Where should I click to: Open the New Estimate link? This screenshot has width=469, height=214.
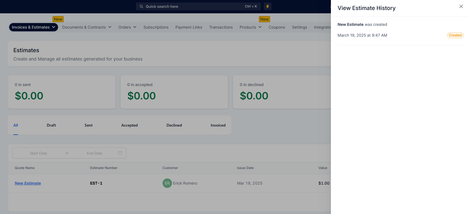pos(28,183)
